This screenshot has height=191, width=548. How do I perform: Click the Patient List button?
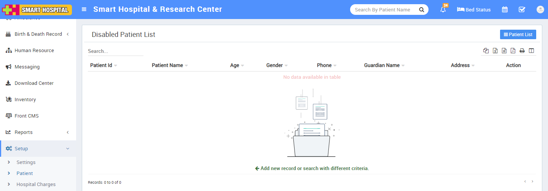click(x=518, y=35)
